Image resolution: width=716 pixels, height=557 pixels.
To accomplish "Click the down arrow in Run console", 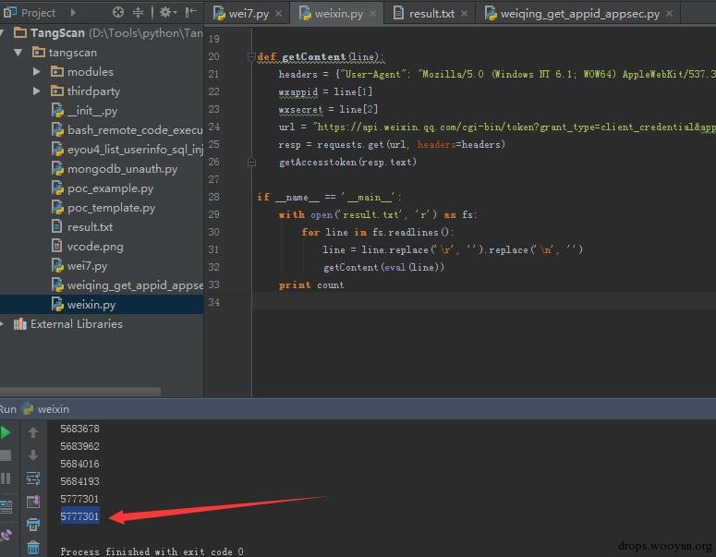I will pos(33,455).
